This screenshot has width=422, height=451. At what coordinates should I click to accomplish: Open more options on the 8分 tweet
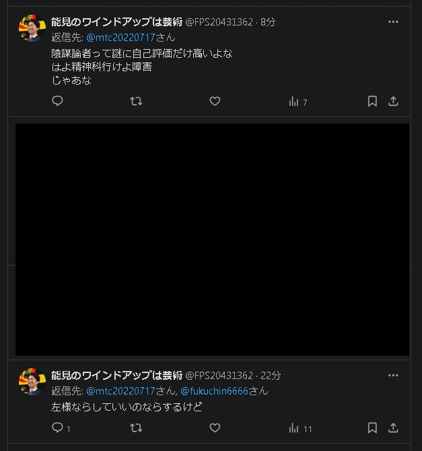(393, 22)
